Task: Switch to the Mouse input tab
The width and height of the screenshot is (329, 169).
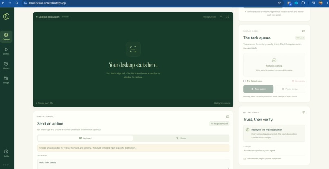Action: [181, 138]
